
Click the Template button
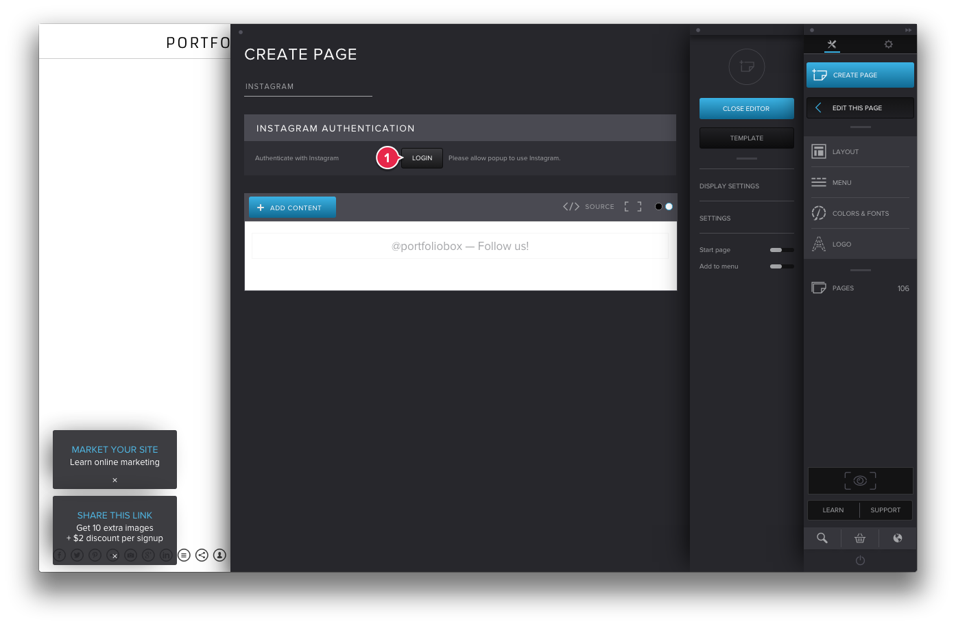pyautogui.click(x=746, y=138)
